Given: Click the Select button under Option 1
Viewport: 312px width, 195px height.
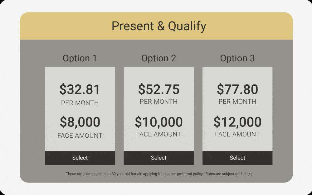Looking at the screenshot, I should point(80,158).
